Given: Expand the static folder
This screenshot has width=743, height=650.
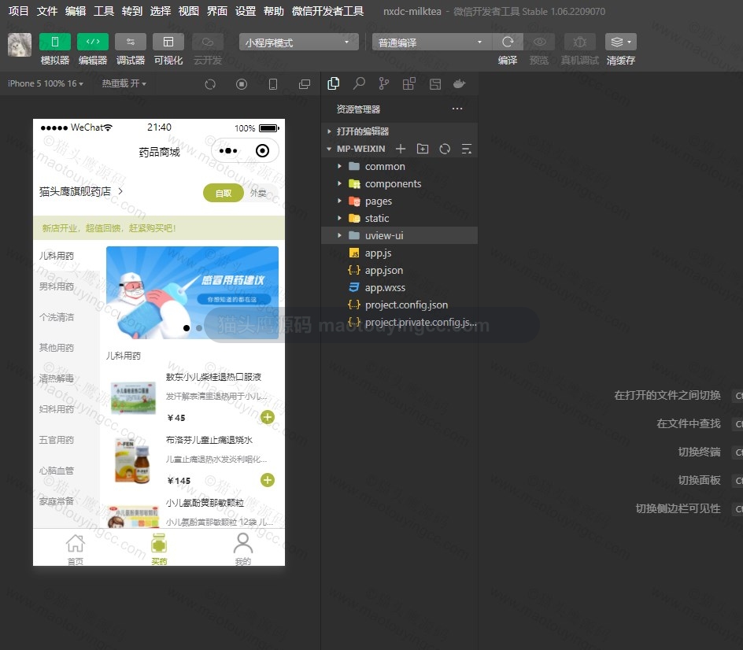Looking at the screenshot, I should 399,219.
